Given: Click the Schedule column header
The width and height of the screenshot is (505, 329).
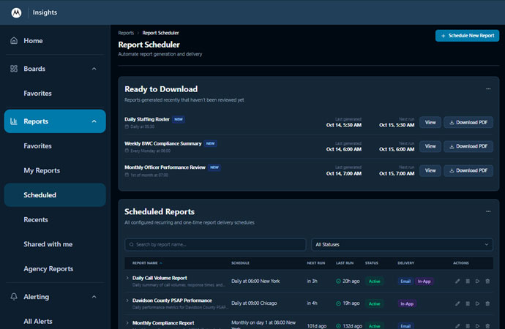Looking at the screenshot, I should 240,262.
